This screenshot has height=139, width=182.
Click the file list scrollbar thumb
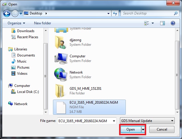177,75
